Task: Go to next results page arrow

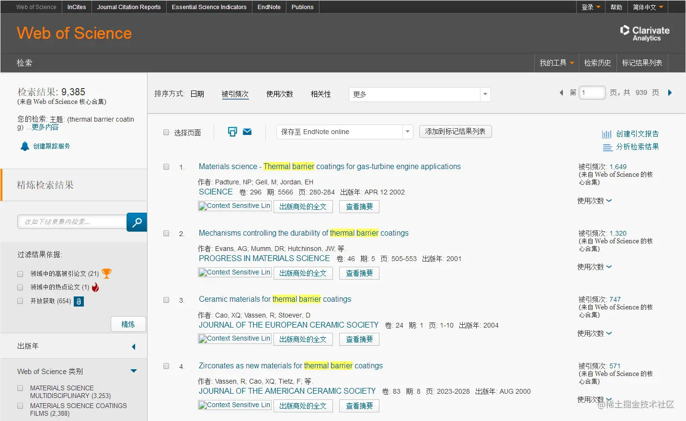Action: [670, 93]
